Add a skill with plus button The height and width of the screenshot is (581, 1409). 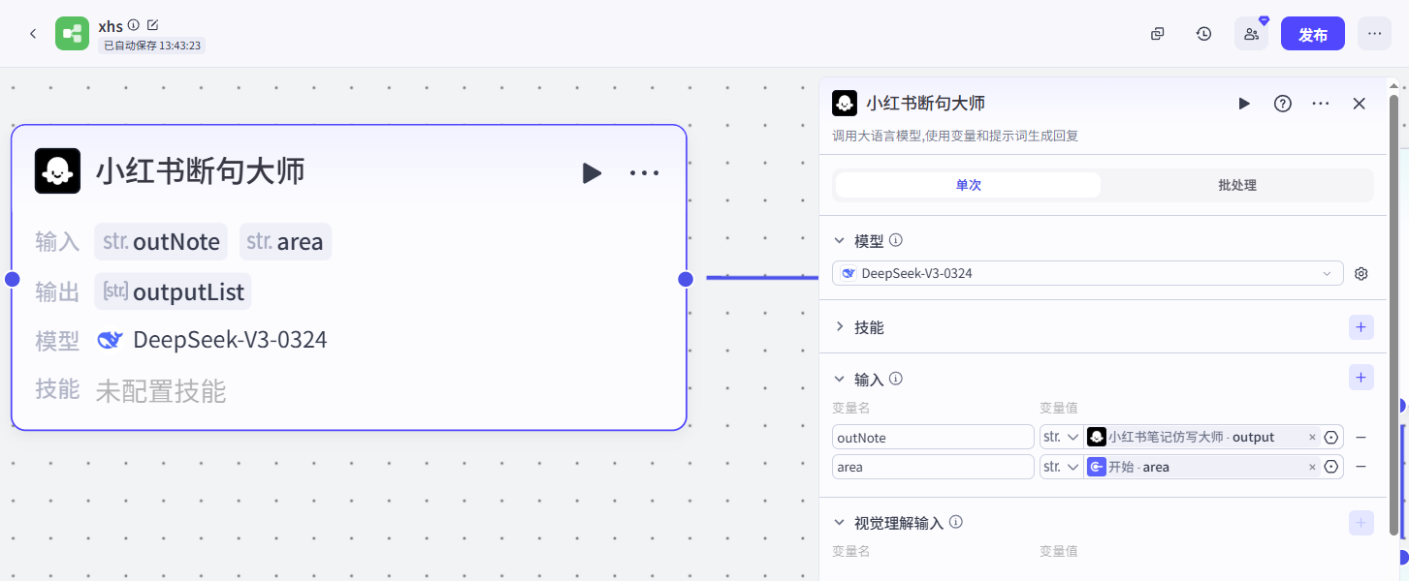click(1361, 327)
